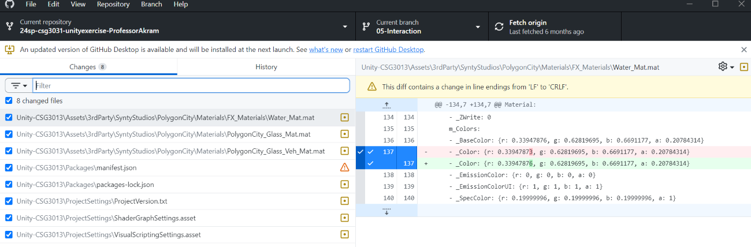Click the added _Color line in diff

click(x=584, y=163)
